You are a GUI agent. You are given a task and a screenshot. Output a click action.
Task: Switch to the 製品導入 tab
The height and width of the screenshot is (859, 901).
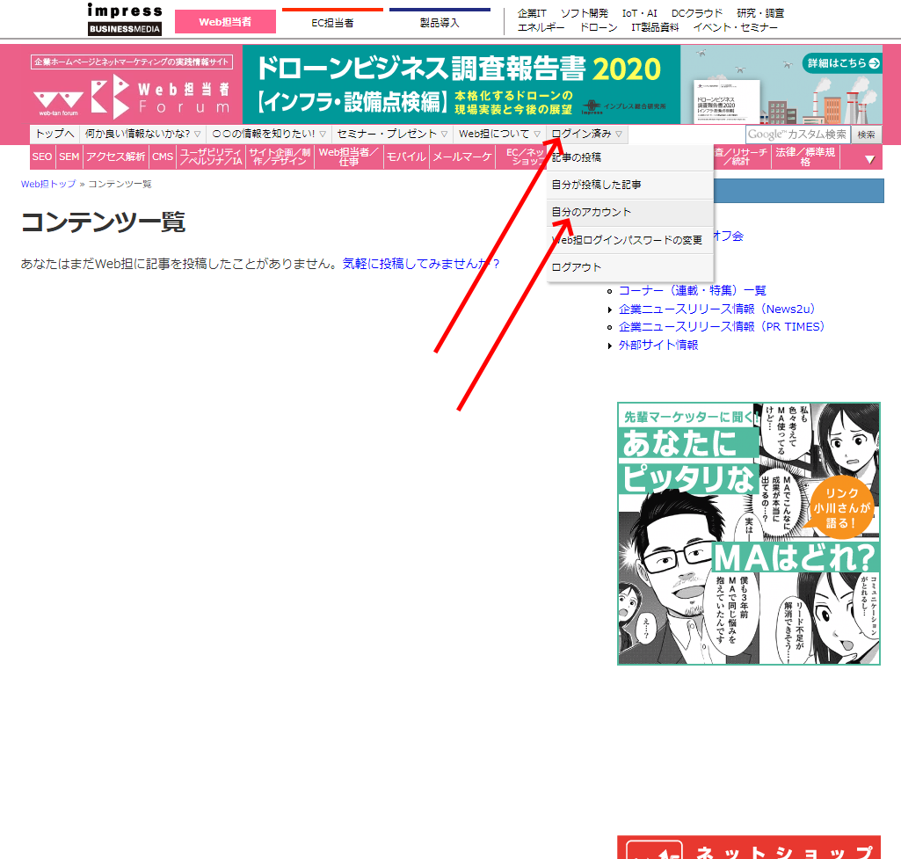pos(440,22)
